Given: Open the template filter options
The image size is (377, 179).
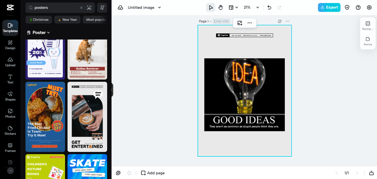Looking at the screenshot, I should (x=102, y=8).
